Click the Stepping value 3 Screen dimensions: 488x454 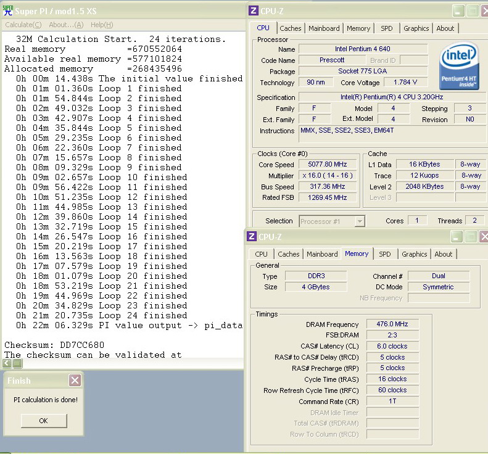click(469, 108)
